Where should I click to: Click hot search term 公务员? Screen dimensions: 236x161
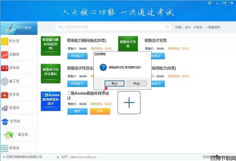tap(198, 27)
